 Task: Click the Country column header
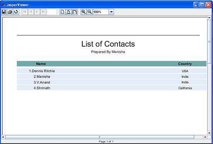pos(185,64)
